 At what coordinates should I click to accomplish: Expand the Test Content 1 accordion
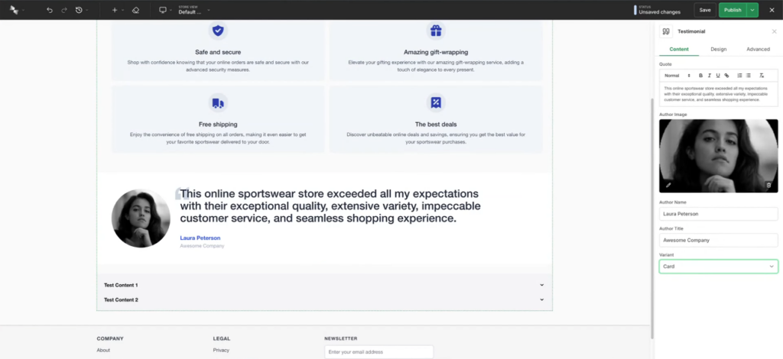tap(324, 285)
